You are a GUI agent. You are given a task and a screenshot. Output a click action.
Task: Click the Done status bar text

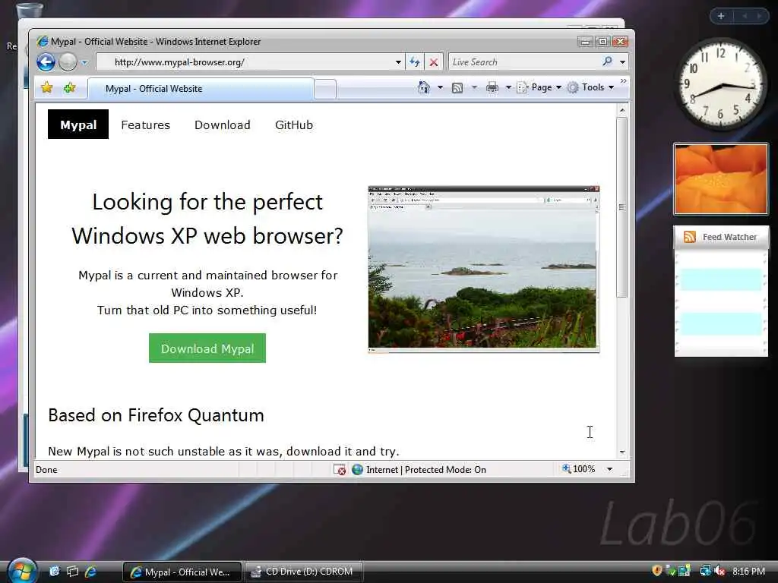coord(46,469)
